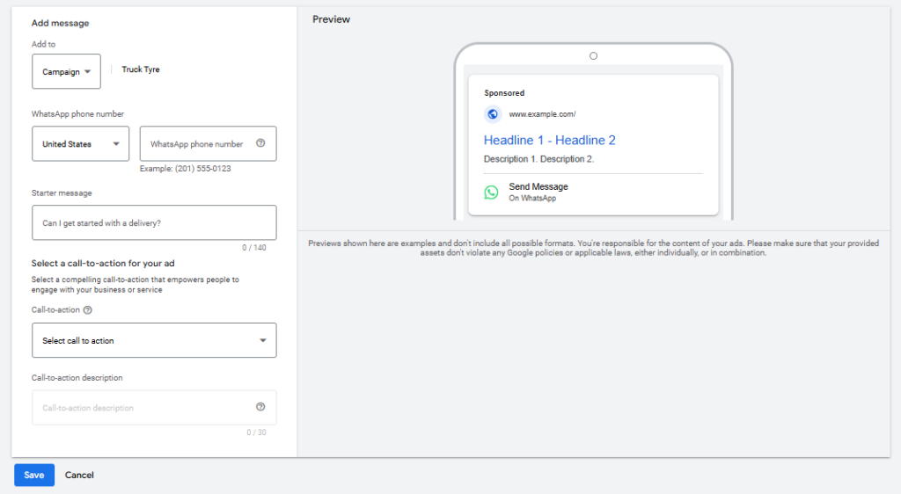
Task: Click the Sponsored label in preview
Action: [504, 93]
